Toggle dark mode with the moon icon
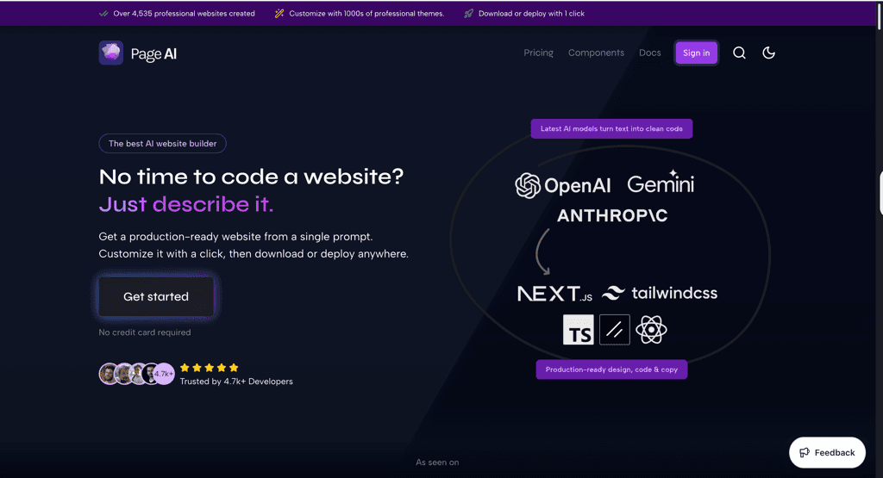883x478 pixels. (x=768, y=53)
